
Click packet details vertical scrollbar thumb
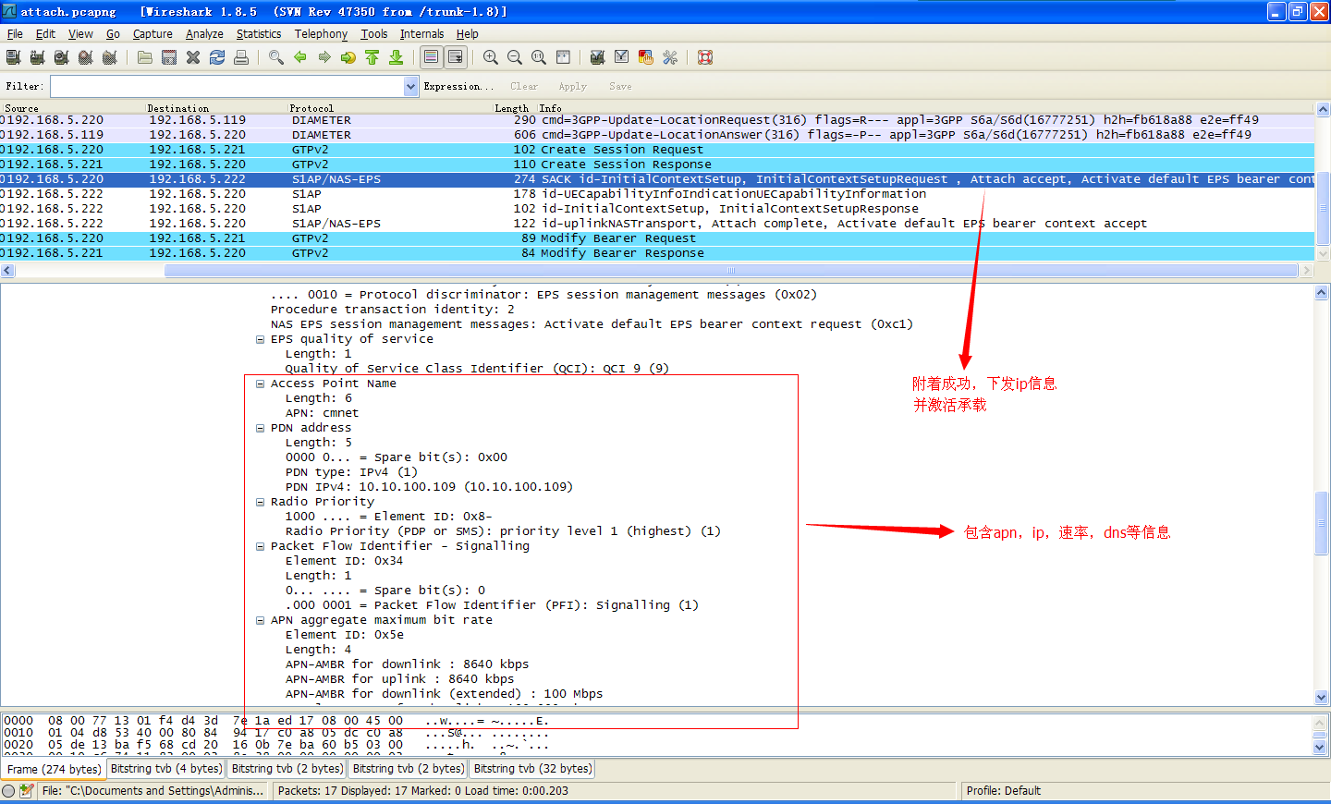1321,523
